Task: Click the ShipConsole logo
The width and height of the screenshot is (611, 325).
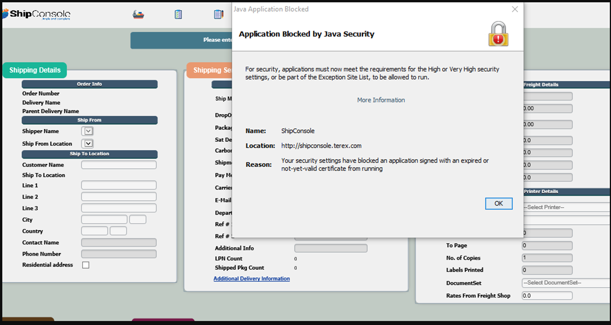Action: tap(36, 14)
